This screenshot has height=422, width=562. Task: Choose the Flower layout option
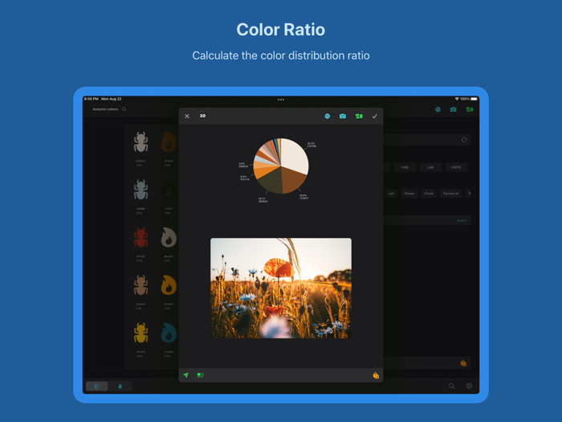pyautogui.click(x=409, y=194)
